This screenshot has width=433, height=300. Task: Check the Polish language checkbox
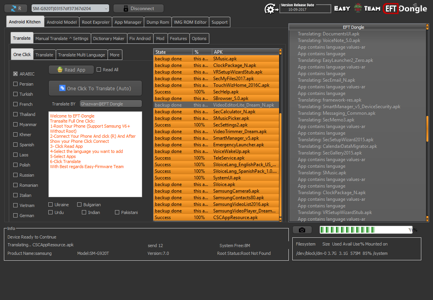(x=16, y=165)
